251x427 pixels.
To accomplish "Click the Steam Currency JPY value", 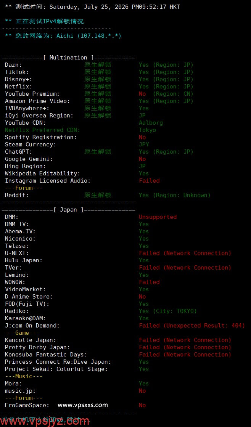I will pyautogui.click(x=144, y=144).
